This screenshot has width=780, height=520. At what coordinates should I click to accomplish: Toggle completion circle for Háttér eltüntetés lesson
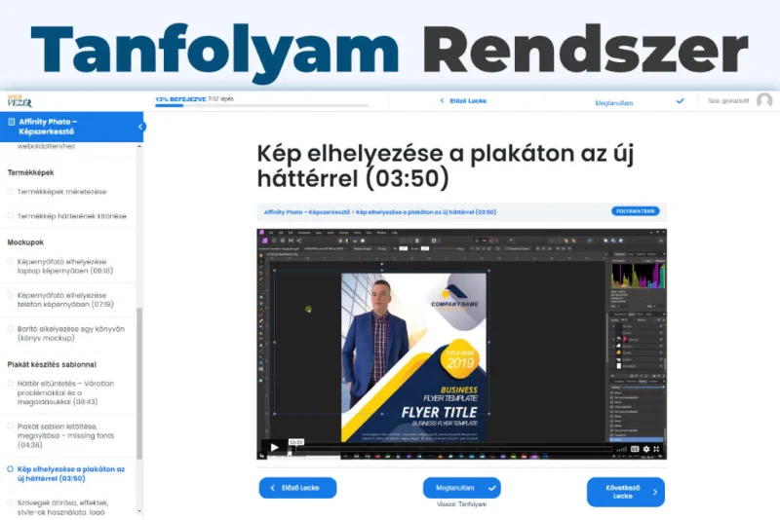pyautogui.click(x=11, y=384)
